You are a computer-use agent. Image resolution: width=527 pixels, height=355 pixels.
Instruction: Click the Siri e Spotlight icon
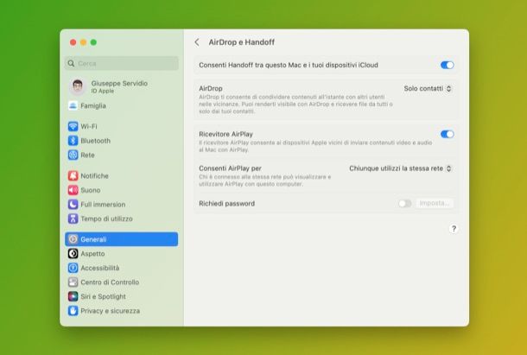73,296
